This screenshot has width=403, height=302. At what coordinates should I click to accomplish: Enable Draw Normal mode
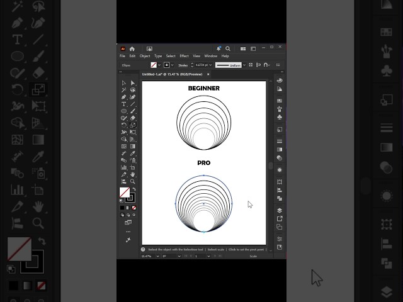[122, 215]
